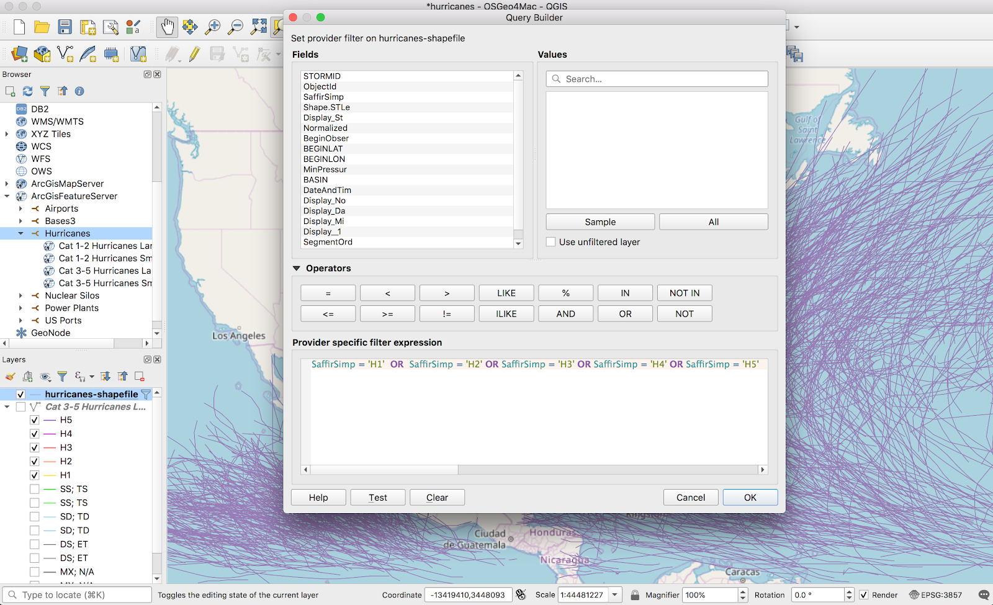Click the Save Project floppy disk icon

[65, 27]
